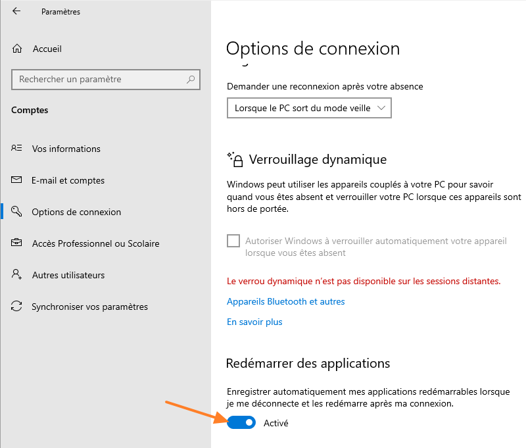
Task: Click the search magnifier icon
Action: [x=191, y=80]
